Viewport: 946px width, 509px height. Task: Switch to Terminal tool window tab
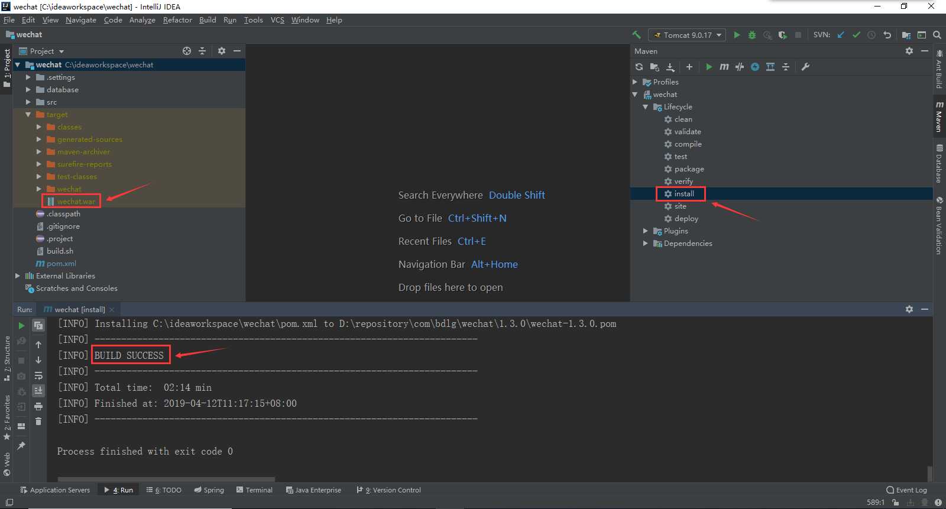(x=254, y=490)
